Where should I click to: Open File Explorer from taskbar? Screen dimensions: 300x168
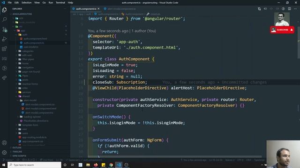pyautogui.click(x=88, y=165)
